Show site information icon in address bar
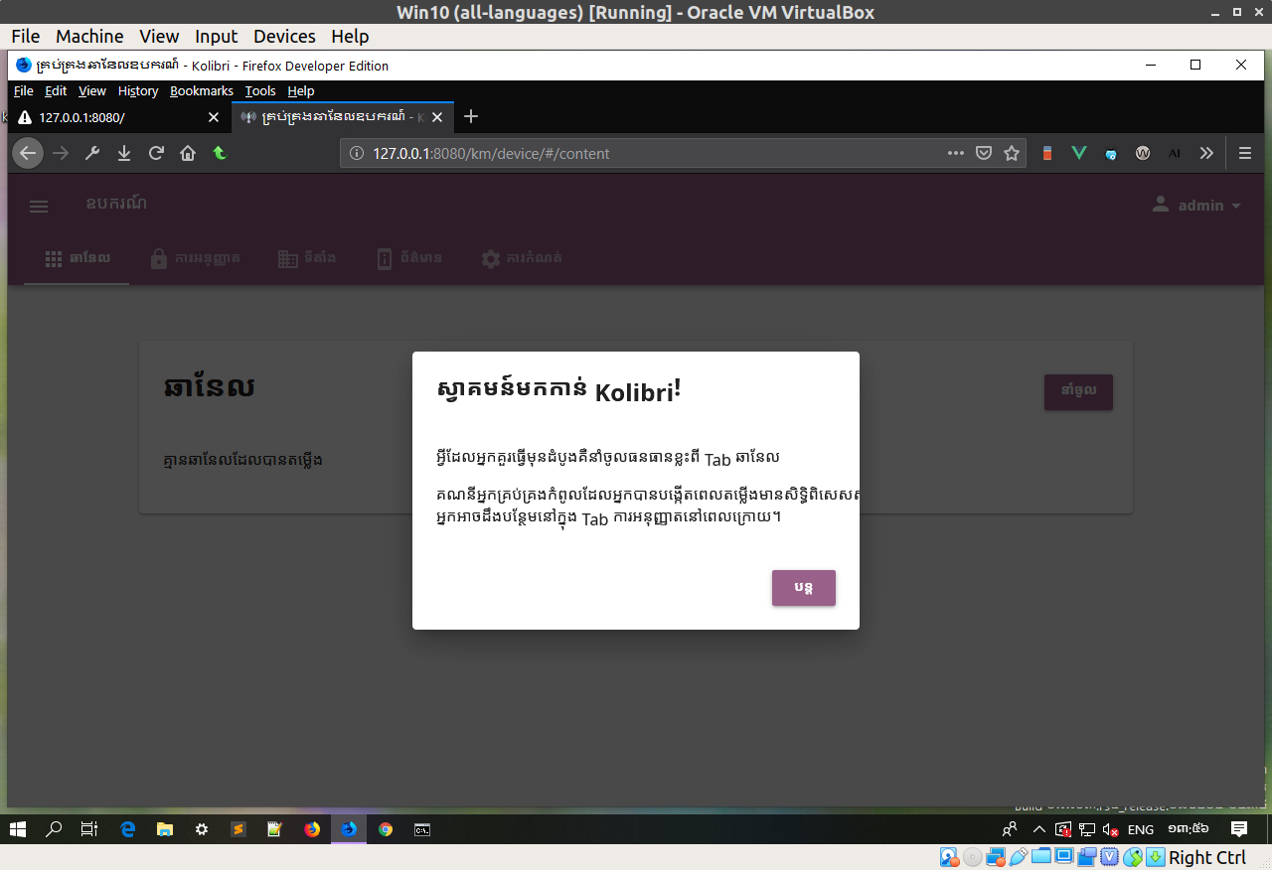Image resolution: width=1272 pixels, height=870 pixels. click(x=358, y=153)
